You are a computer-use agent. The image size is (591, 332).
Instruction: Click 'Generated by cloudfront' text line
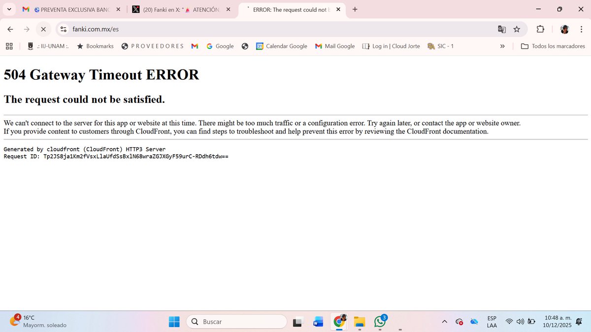tap(85, 149)
